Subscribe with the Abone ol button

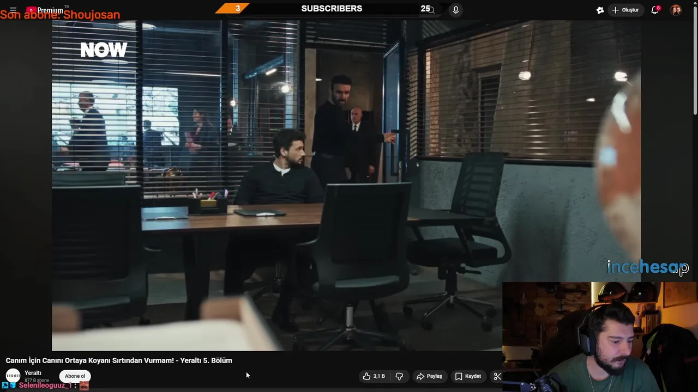click(75, 376)
